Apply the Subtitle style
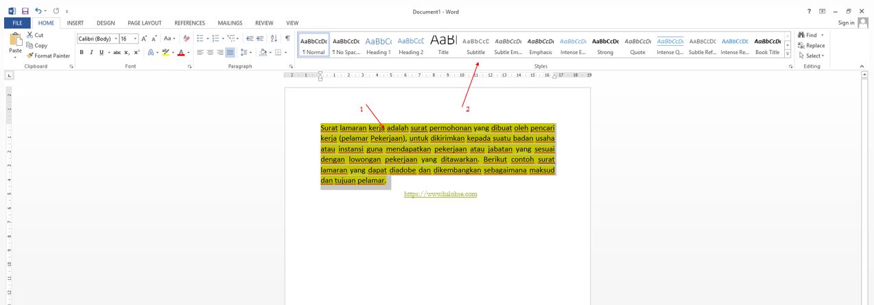This screenshot has height=305, width=874. coord(475,45)
